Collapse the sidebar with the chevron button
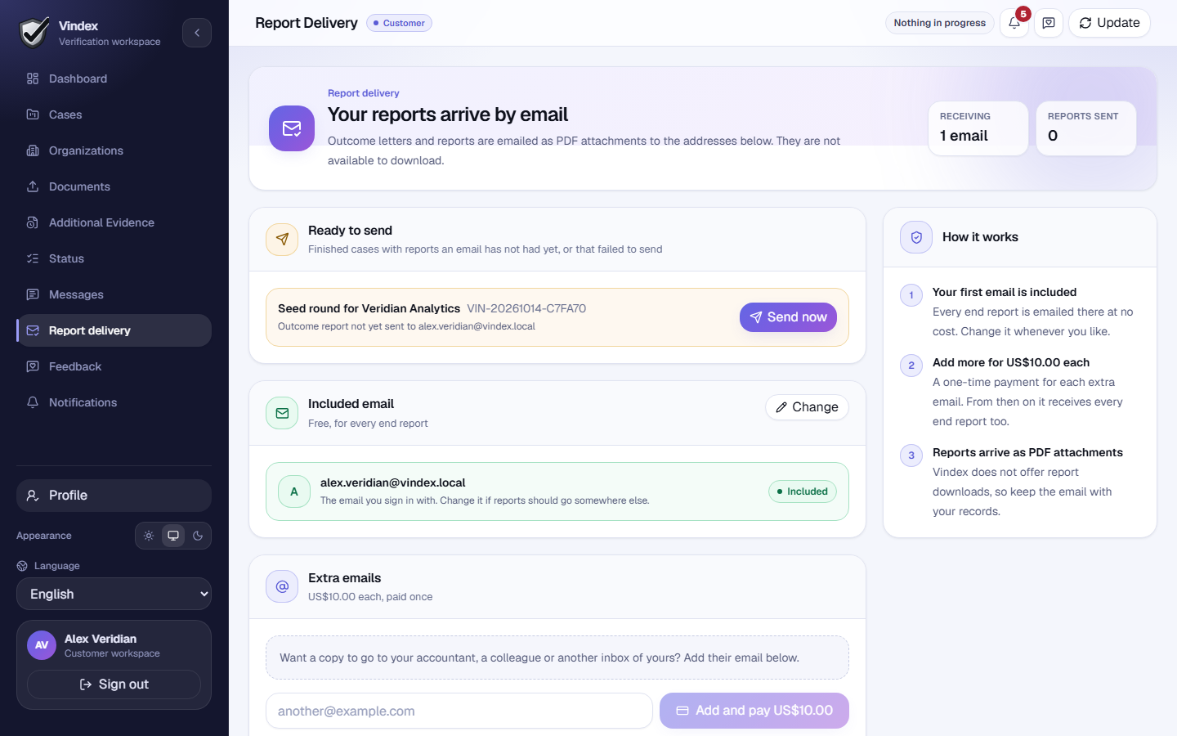Screen dimensions: 1177x736 tap(197, 33)
